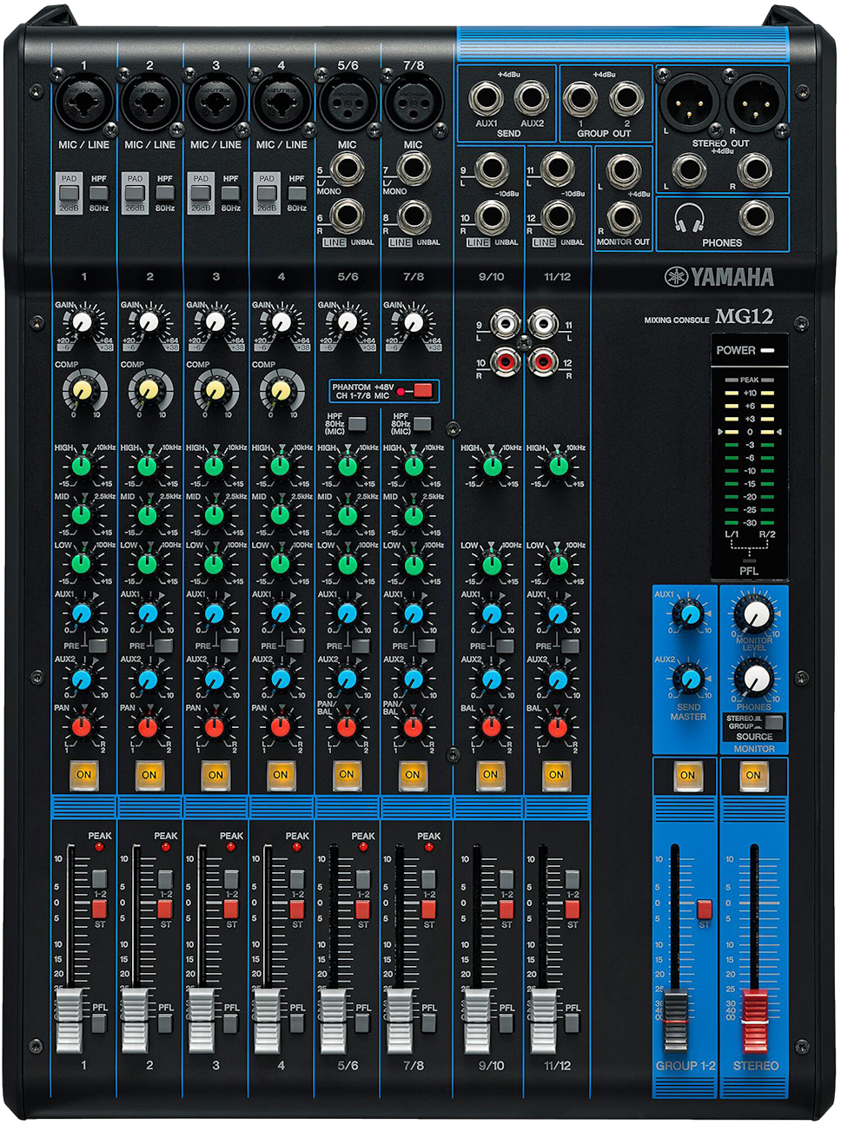Image resolution: width=841 pixels, height=1125 pixels.
Task: Click the MONITOR OUT R jack
Action: (x=624, y=218)
